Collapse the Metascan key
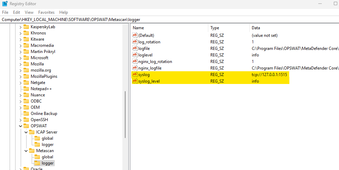This screenshot has height=170, width=339. (26, 151)
